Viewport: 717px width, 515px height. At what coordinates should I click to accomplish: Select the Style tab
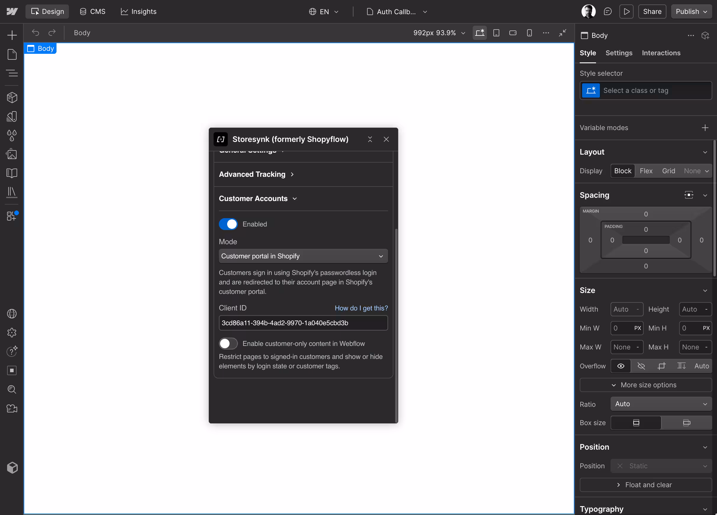coord(588,53)
